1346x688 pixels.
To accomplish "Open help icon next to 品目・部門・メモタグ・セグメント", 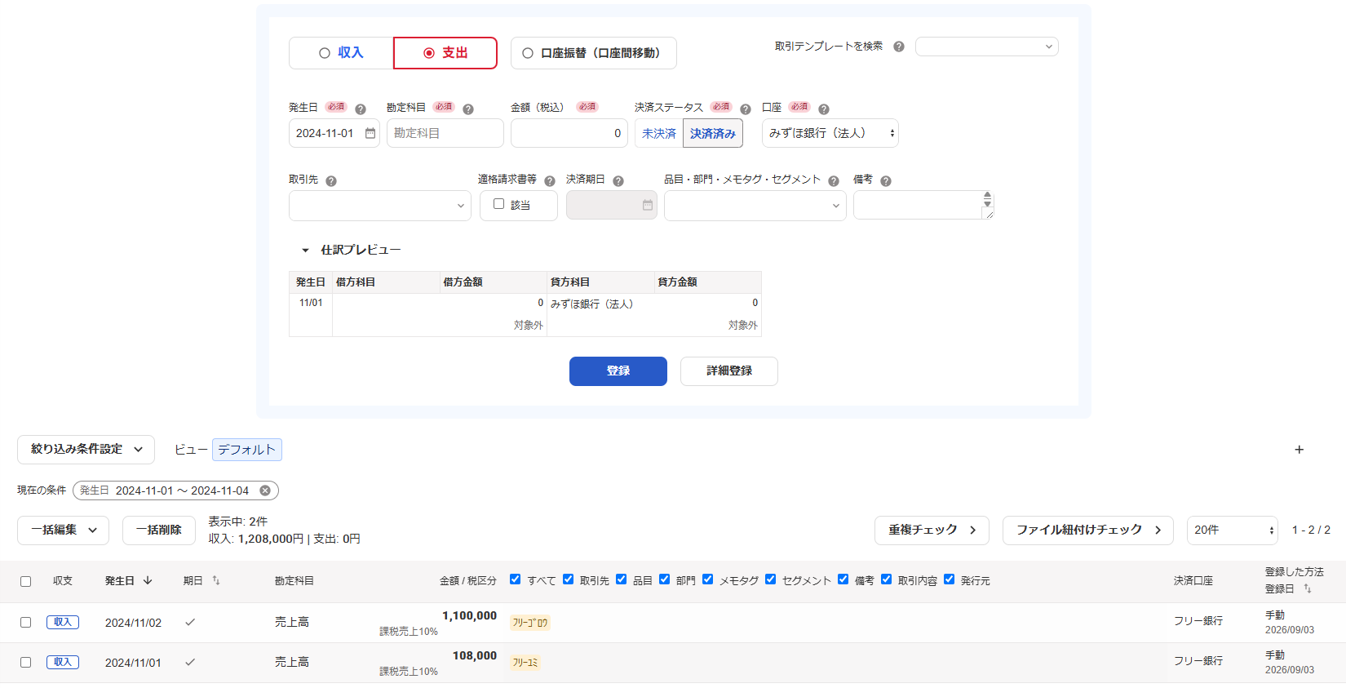I will 834,181.
